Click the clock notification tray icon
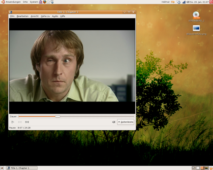Viewport: 213px width, 170px height. [x=179, y=2]
